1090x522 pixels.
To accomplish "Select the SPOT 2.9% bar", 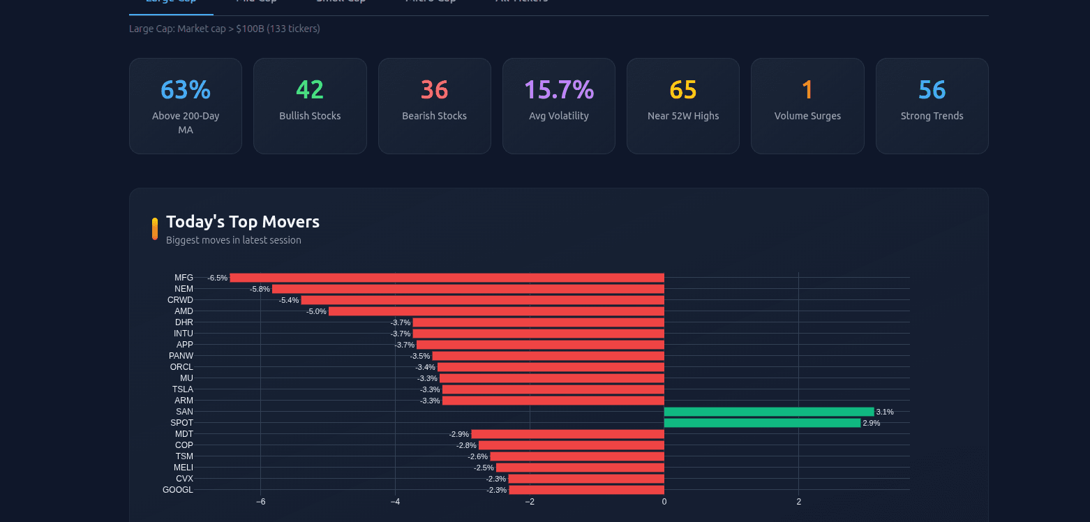I will pos(761,422).
